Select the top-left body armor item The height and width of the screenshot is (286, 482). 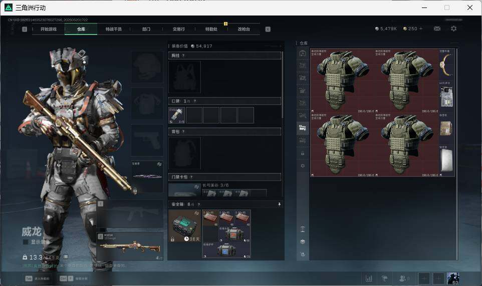pyautogui.click(x=343, y=80)
